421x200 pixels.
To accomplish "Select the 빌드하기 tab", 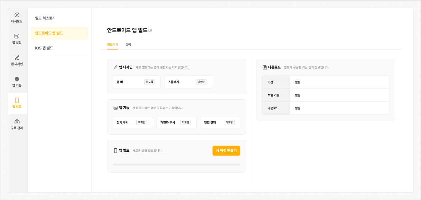I will [x=112, y=45].
